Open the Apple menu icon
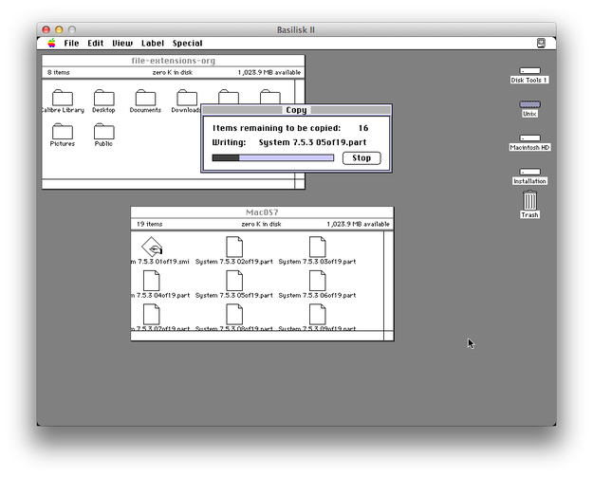Image resolution: width=593 pixels, height=477 pixels. tap(51, 43)
